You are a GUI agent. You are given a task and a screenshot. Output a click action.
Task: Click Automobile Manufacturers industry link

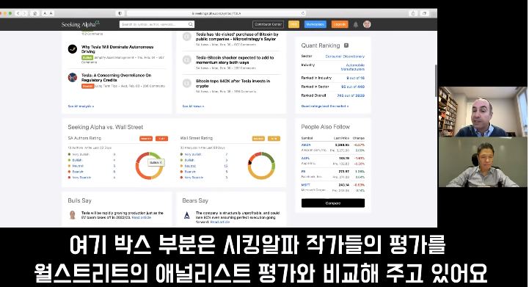point(353,67)
